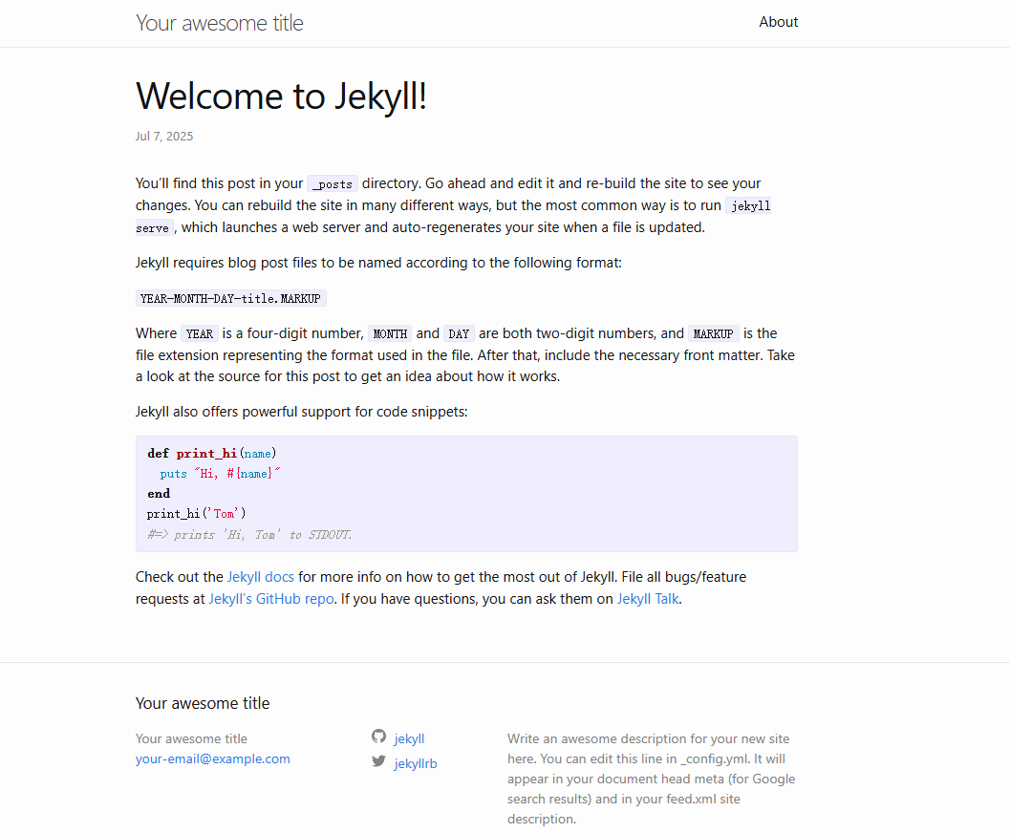Click the your-email@example.com address
Viewport: 1010px width, 833px height.
212,759
